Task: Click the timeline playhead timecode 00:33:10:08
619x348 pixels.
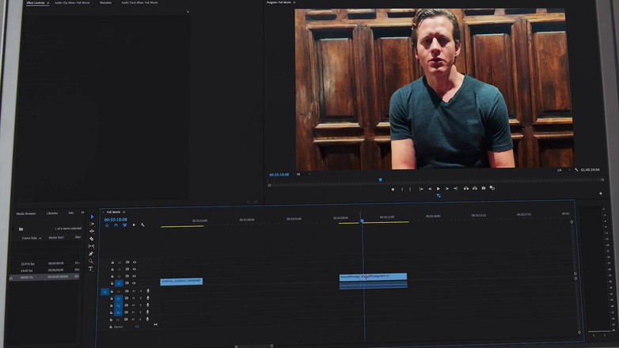Action: pos(116,220)
